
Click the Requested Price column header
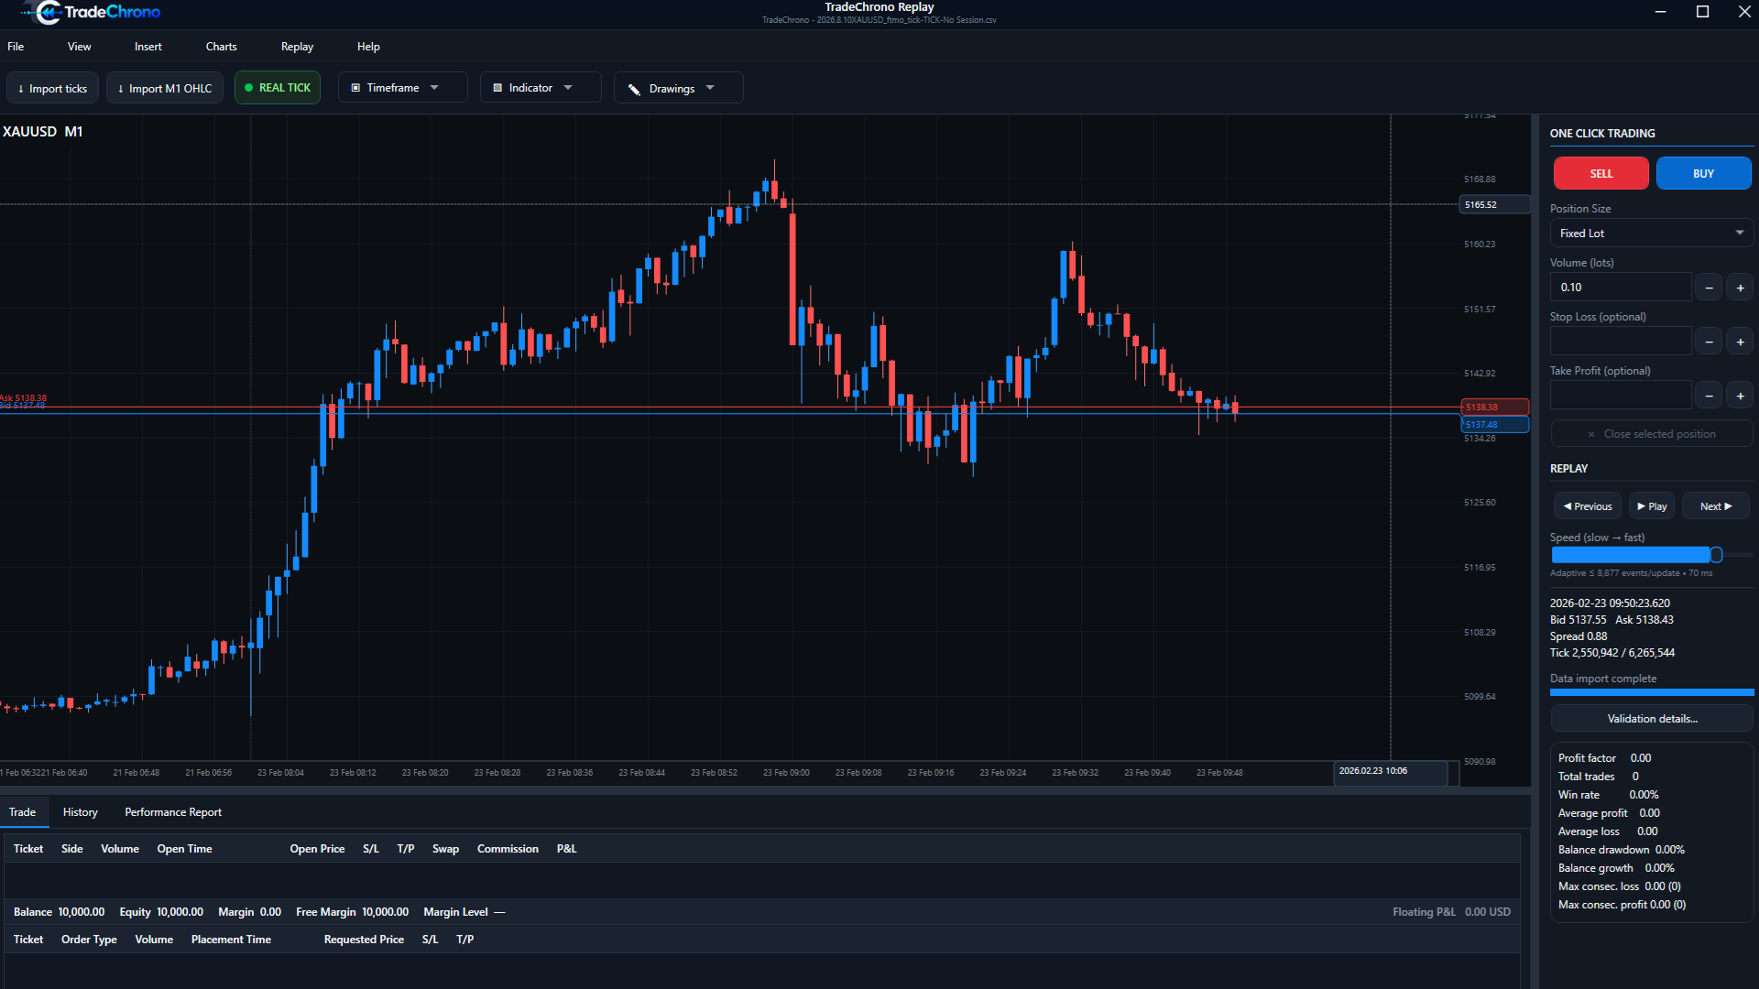(364, 940)
